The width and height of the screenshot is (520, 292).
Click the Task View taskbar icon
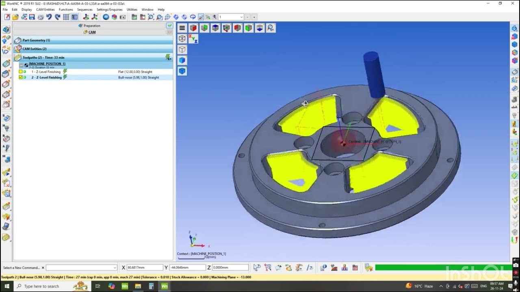tap(97, 286)
